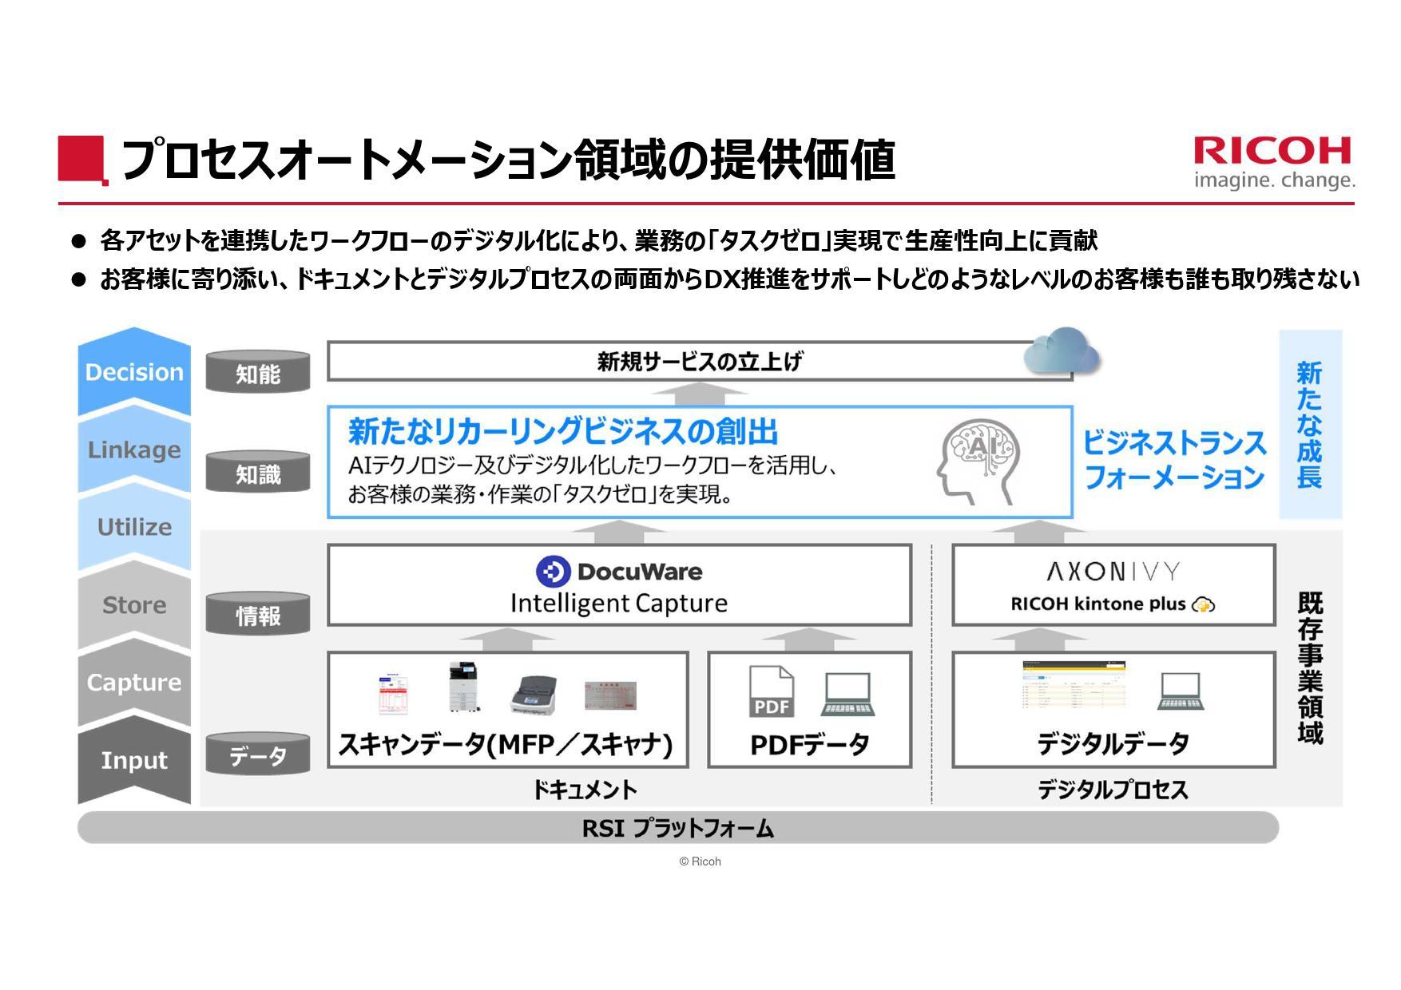Click the RICOH logo in the header

(1273, 151)
